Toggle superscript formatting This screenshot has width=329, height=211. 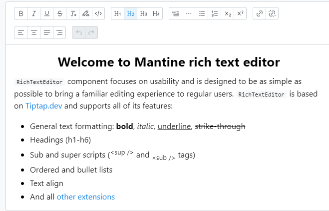240,13
